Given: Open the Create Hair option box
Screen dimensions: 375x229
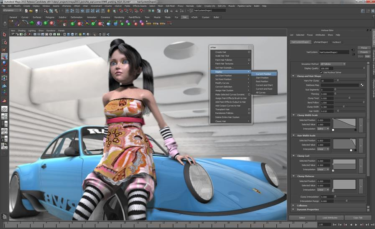Looking at the screenshot, I should coord(249,52).
